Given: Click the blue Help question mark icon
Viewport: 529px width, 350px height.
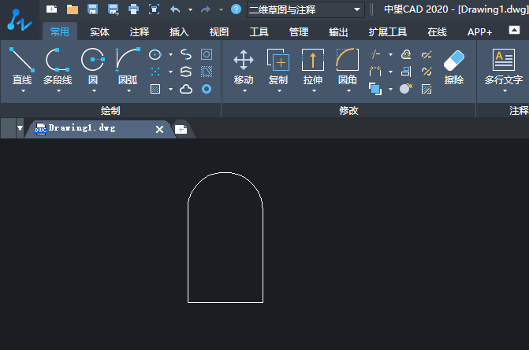Looking at the screenshot, I should 236,9.
